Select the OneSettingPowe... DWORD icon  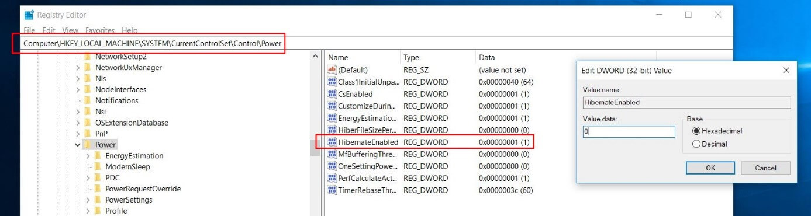(x=332, y=166)
